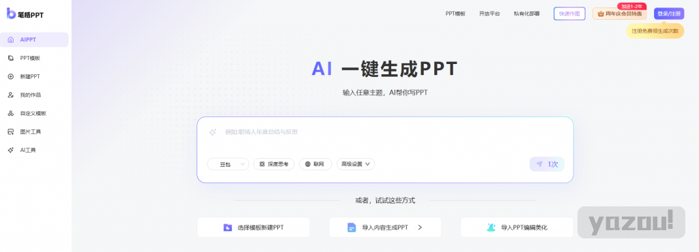Click the person icon beside 我的作品
This screenshot has width=699, height=252.
click(11, 95)
